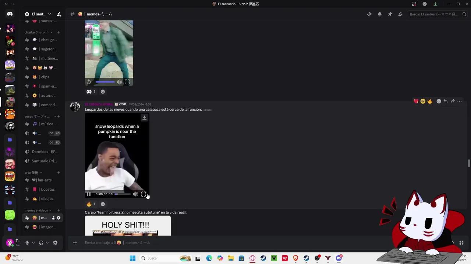Fullscreen the green jacket video
Image resolution: width=471 pixels, height=264 pixels.
(x=127, y=82)
